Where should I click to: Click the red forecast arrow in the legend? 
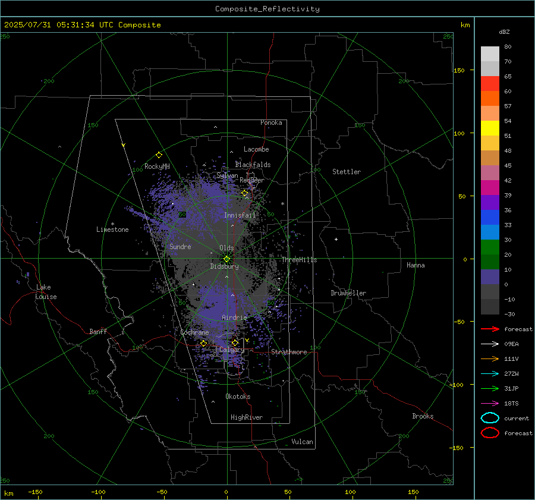(490, 329)
